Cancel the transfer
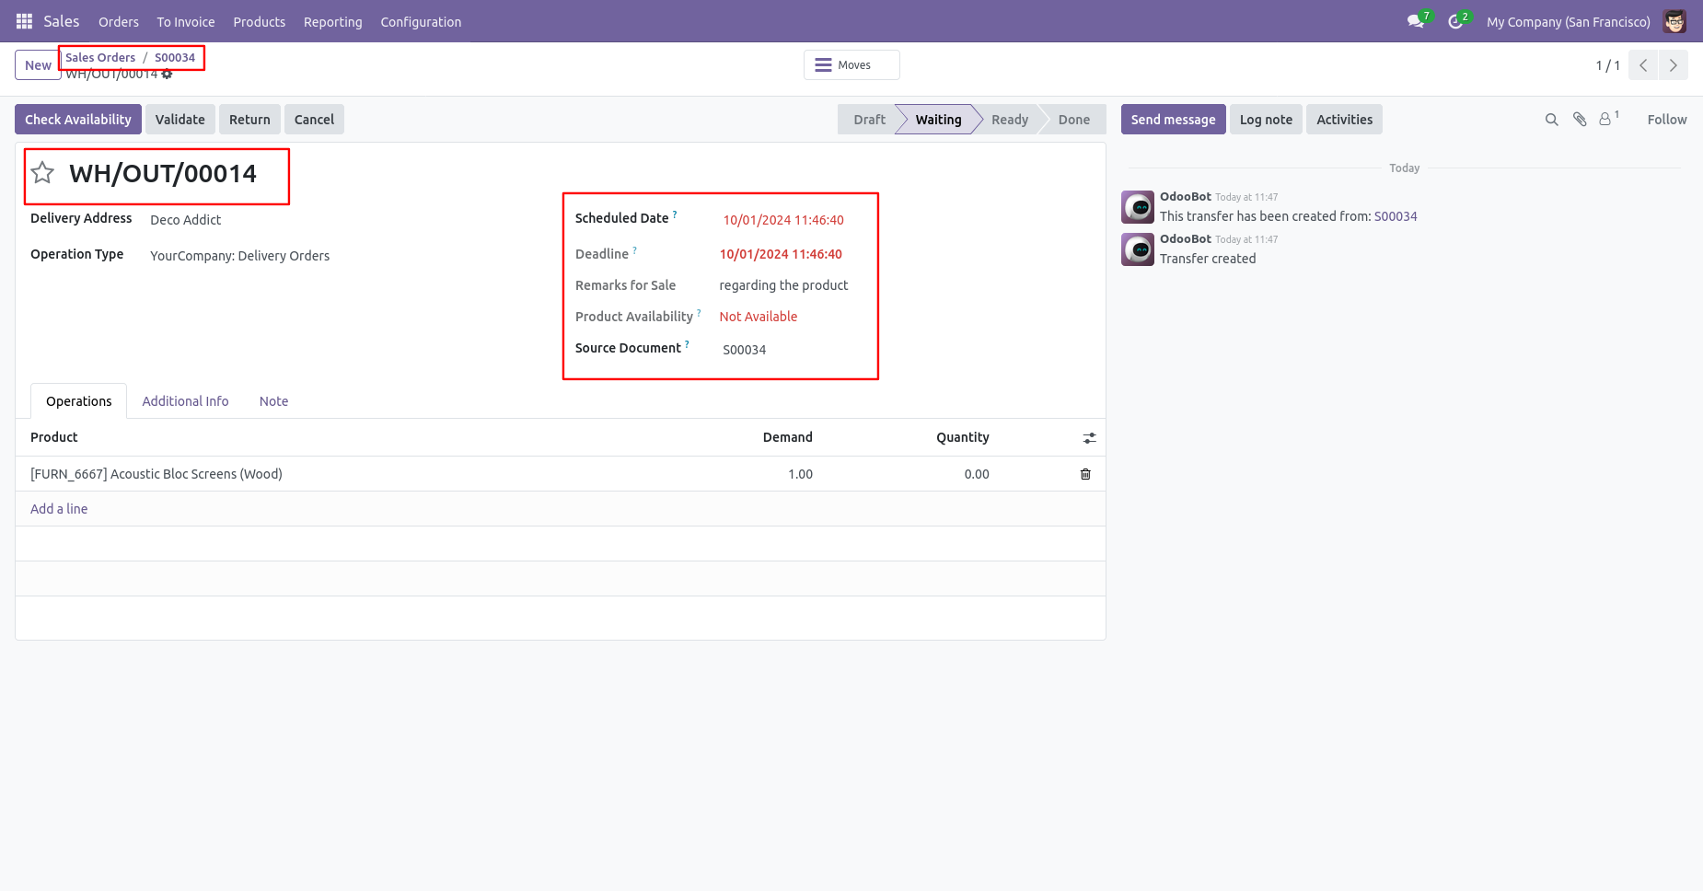Image resolution: width=1703 pixels, height=891 pixels. tap(314, 120)
